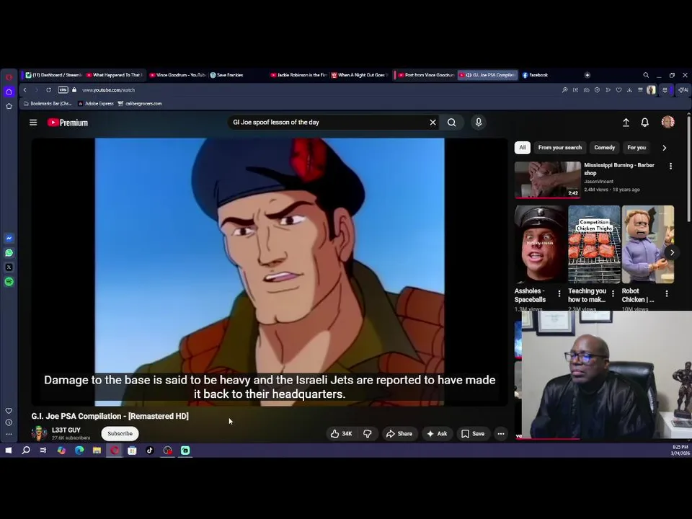Reload the page with refresh icon
Image resolution: width=692 pixels, height=519 pixels.
click(x=48, y=90)
